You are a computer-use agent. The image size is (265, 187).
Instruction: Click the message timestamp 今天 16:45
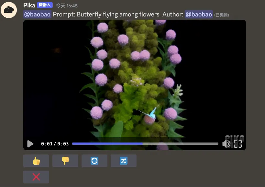coord(67,6)
